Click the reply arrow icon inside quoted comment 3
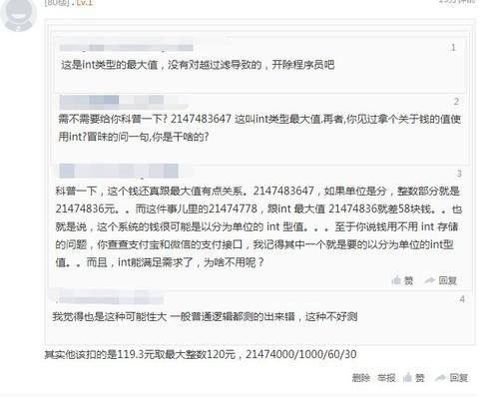The image size is (501, 399). 429,280
